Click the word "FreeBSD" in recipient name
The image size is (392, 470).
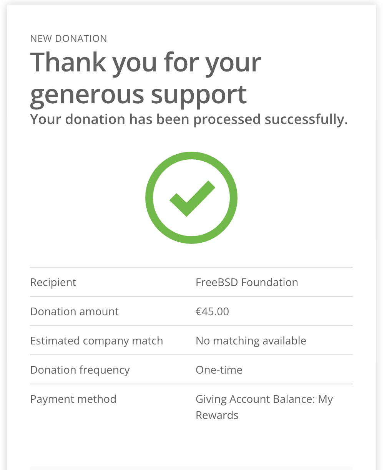pyautogui.click(x=217, y=282)
